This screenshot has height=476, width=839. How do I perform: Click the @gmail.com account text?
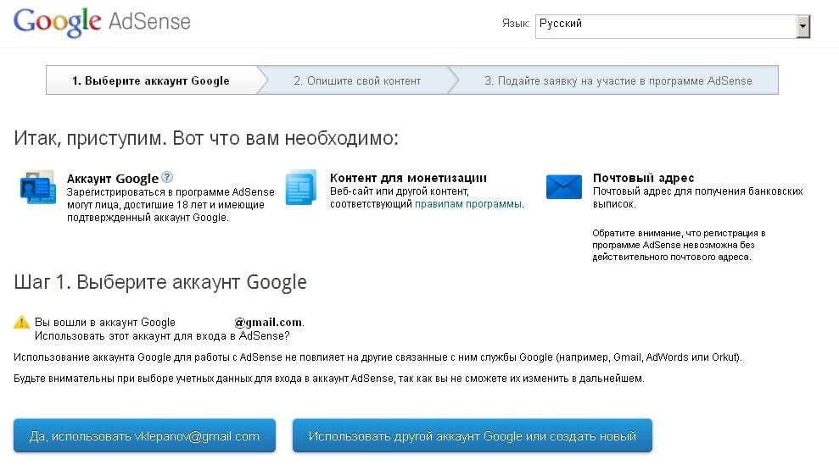(268, 323)
